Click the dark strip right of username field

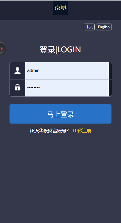point(110,70)
